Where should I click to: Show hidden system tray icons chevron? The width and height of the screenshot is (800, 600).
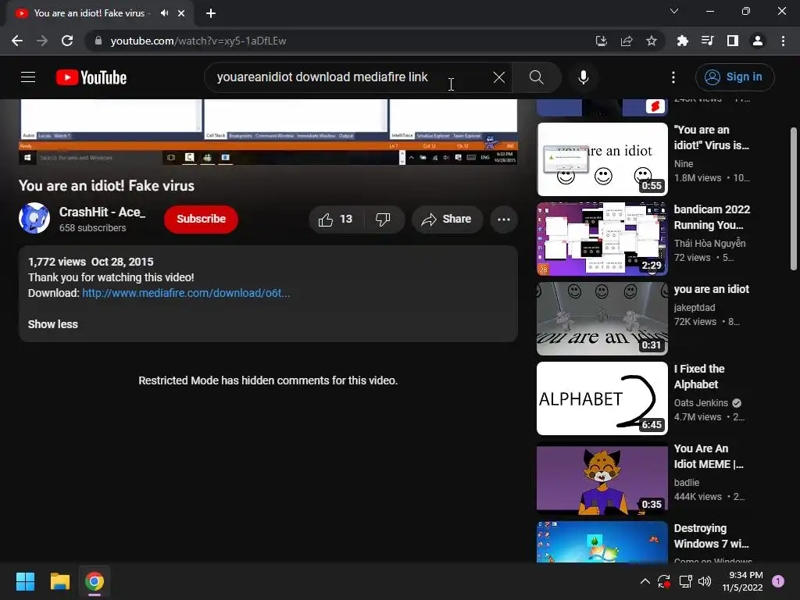pyautogui.click(x=645, y=581)
